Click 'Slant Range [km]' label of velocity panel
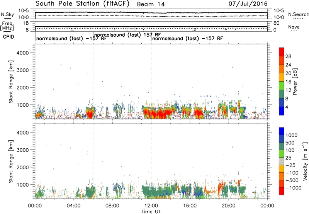309x214 pixels. pyautogui.click(x=11, y=161)
